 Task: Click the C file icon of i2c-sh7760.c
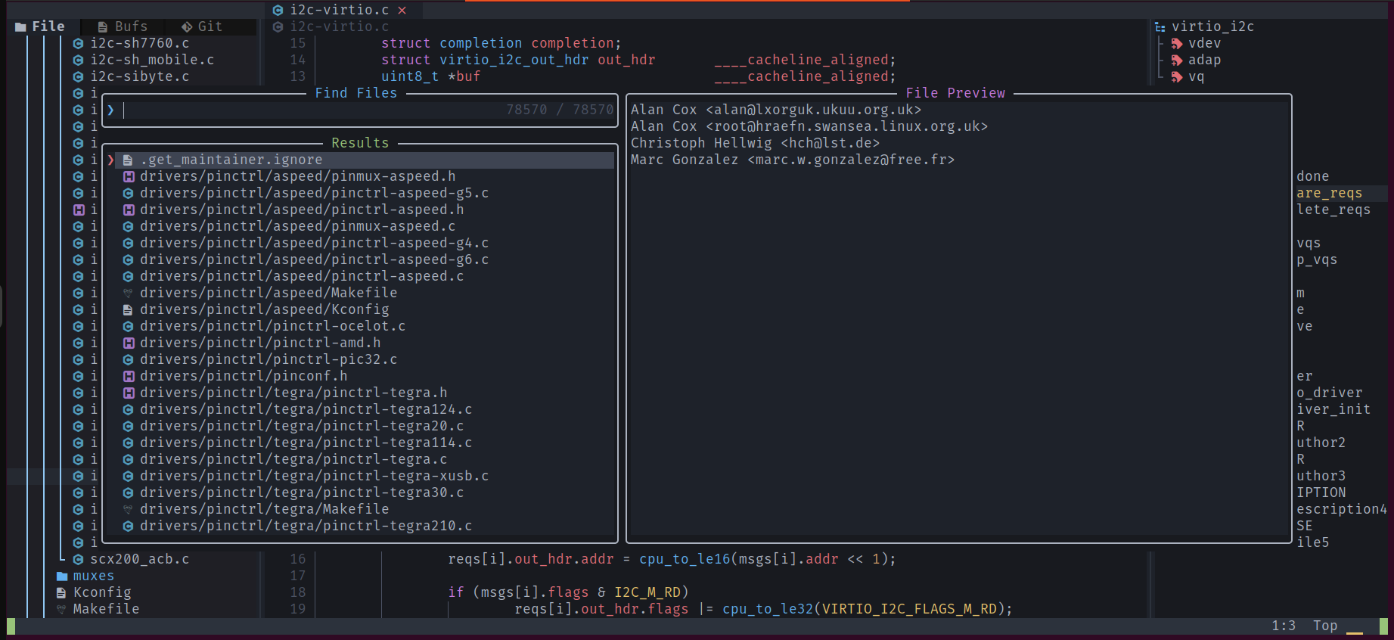point(78,43)
